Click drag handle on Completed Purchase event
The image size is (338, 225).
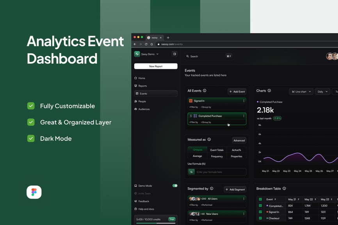[191, 116]
